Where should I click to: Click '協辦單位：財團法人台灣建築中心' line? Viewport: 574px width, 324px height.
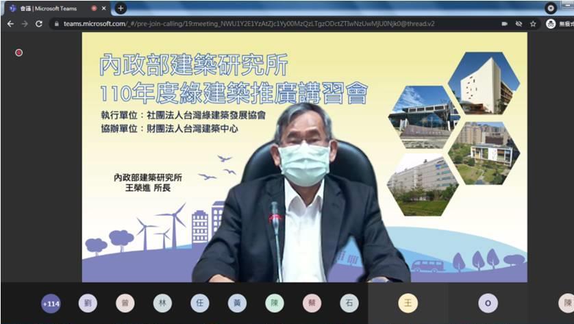169,129
